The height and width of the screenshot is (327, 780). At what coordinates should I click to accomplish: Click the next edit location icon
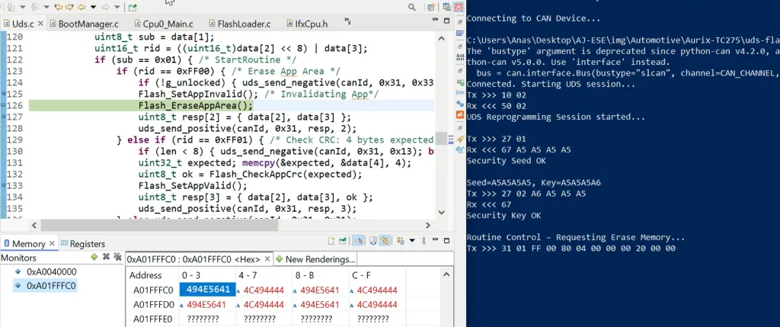(69, 7)
